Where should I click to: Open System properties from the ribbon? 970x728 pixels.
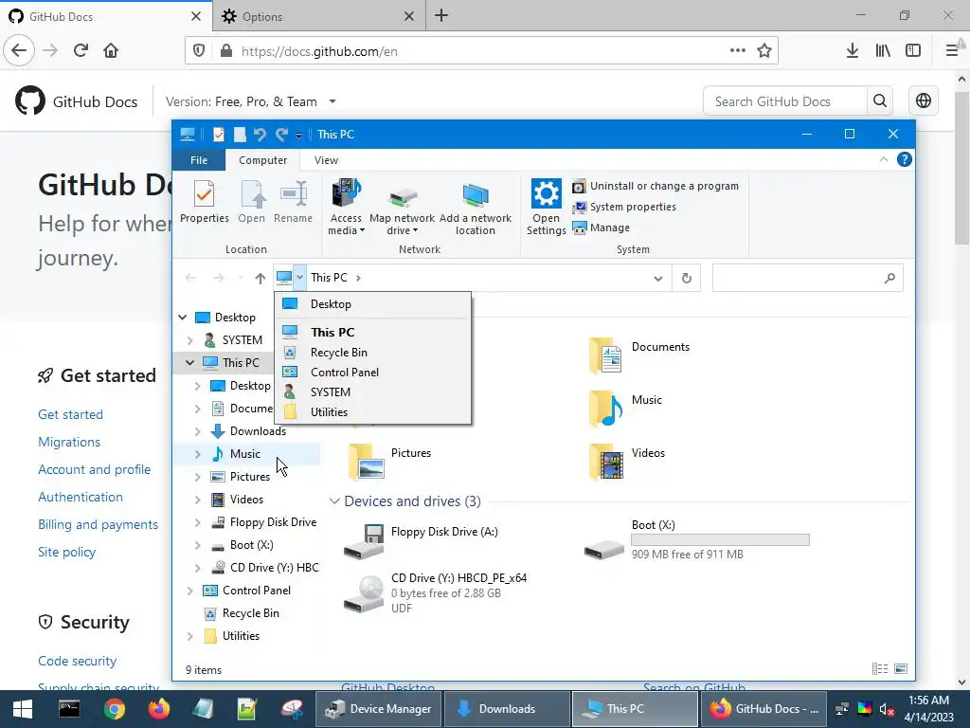coord(624,207)
